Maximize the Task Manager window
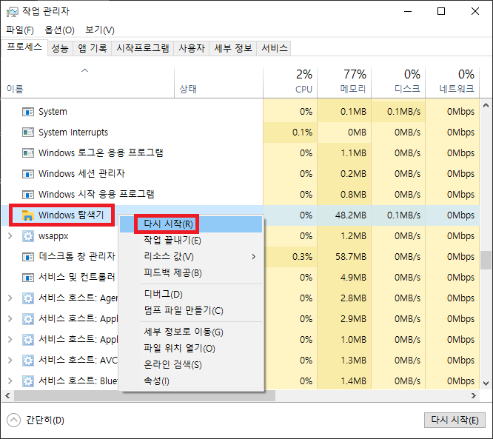The height and width of the screenshot is (439, 493). (441, 11)
